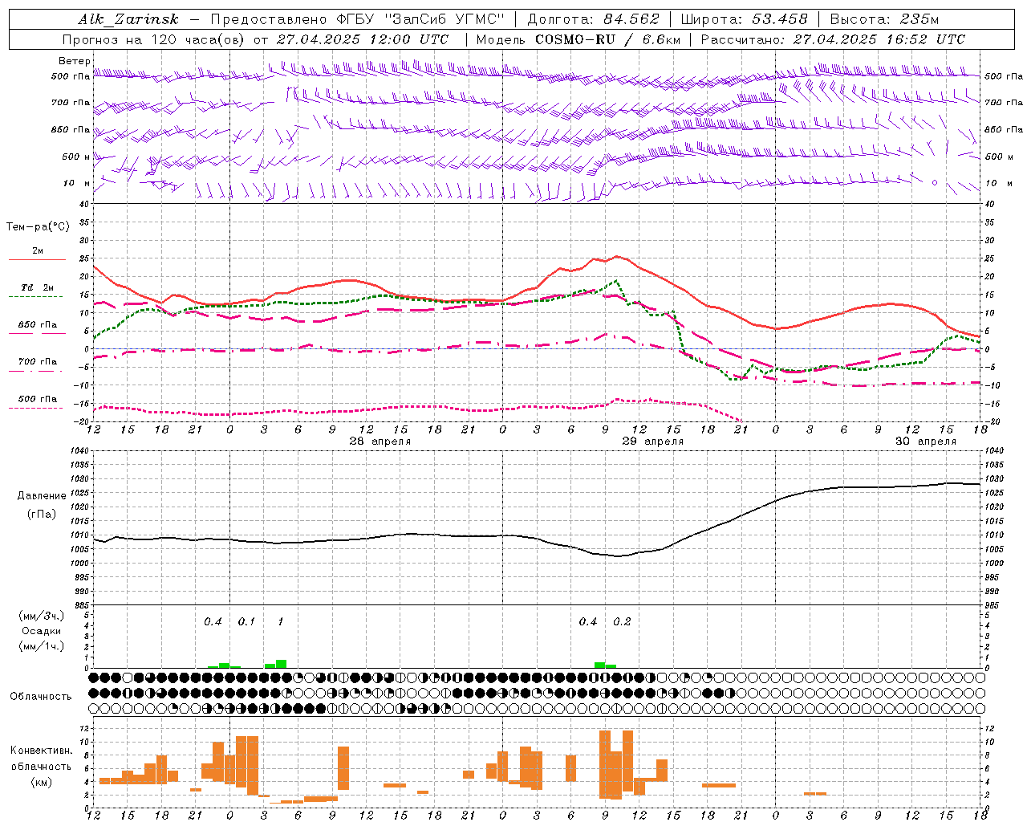
Task: Click the Долгота: 84.562 value
Action: [x=593, y=19]
